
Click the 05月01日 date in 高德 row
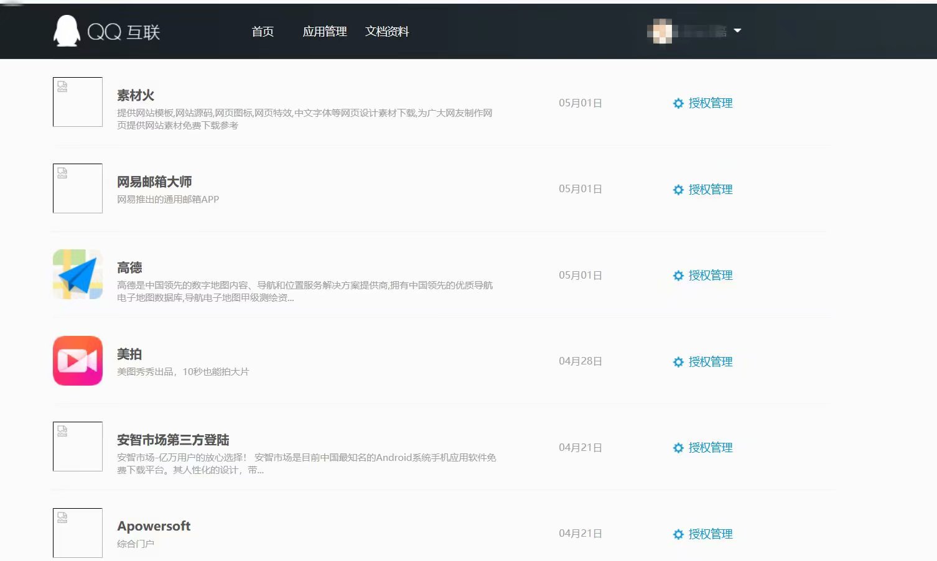tap(580, 276)
